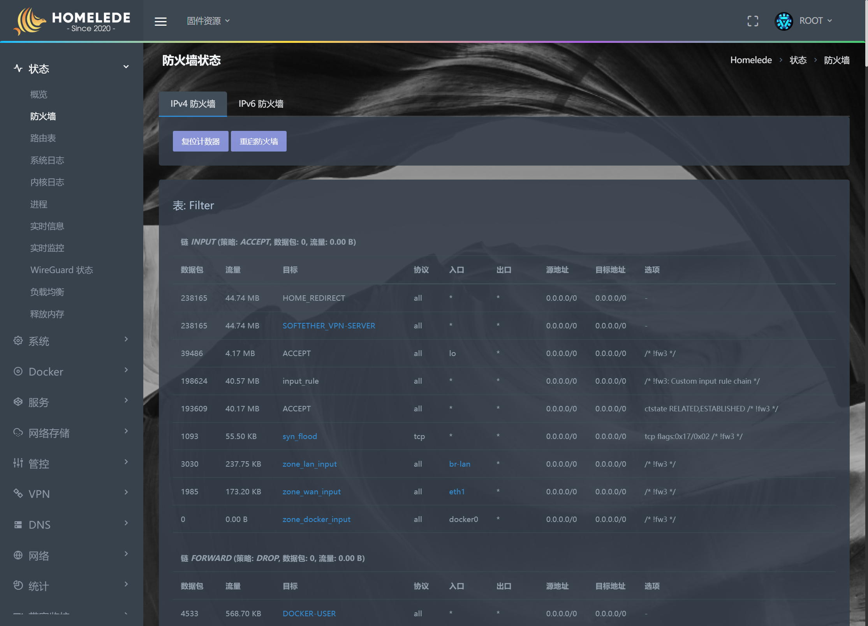Open 系统日志 in the sidebar
Image resolution: width=868 pixels, height=626 pixels.
pos(47,160)
